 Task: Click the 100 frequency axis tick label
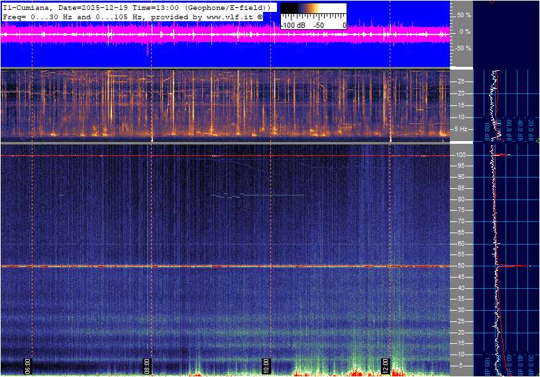coord(462,155)
